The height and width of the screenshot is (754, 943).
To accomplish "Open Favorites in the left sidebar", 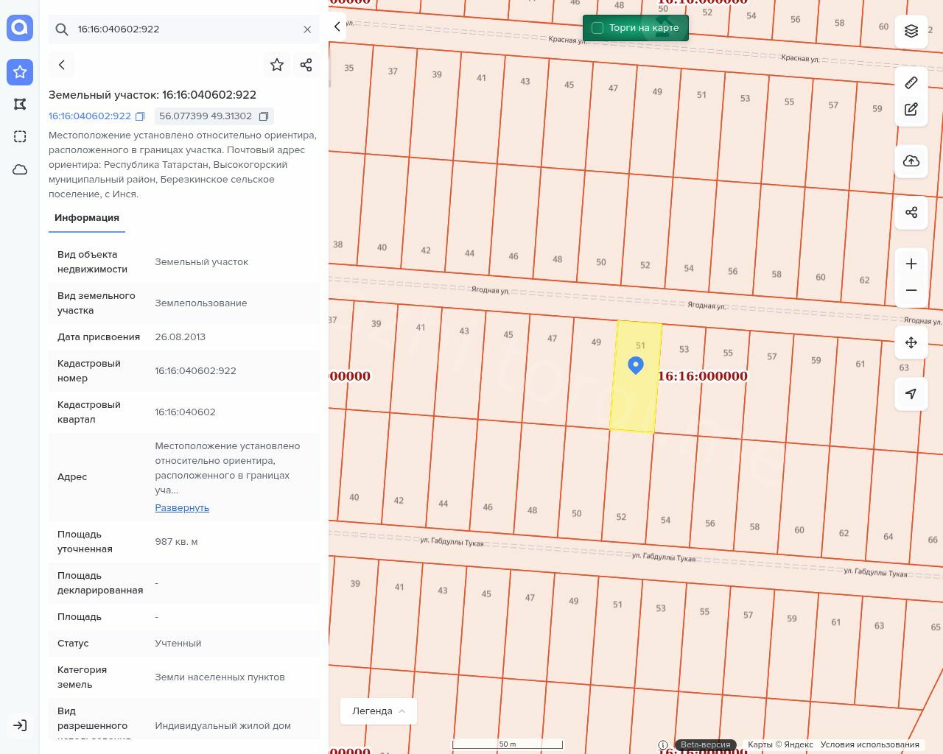I will tap(20, 71).
